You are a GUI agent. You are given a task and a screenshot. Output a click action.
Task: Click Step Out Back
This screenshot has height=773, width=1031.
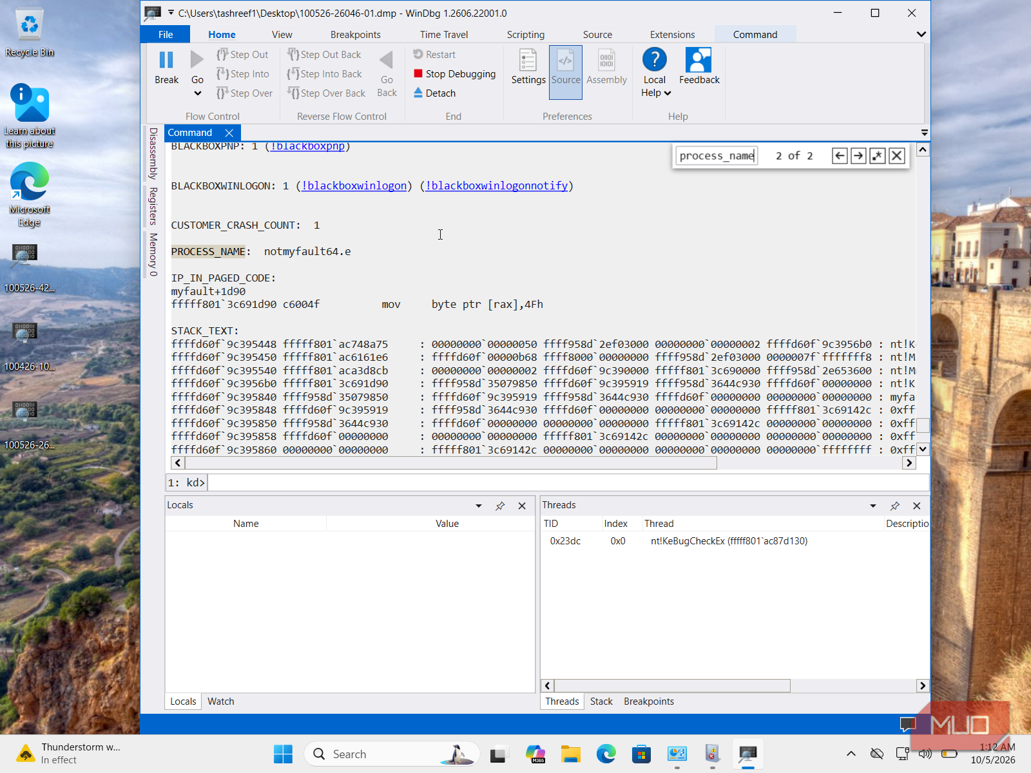[324, 55]
